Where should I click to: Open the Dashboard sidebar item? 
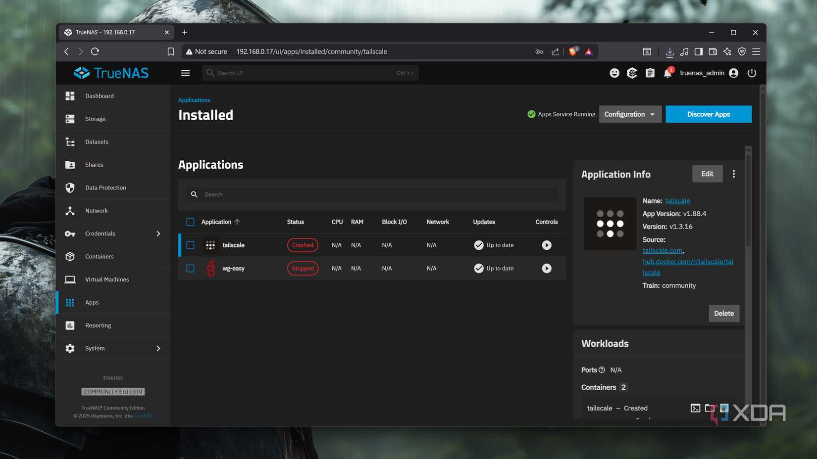[x=113, y=96]
